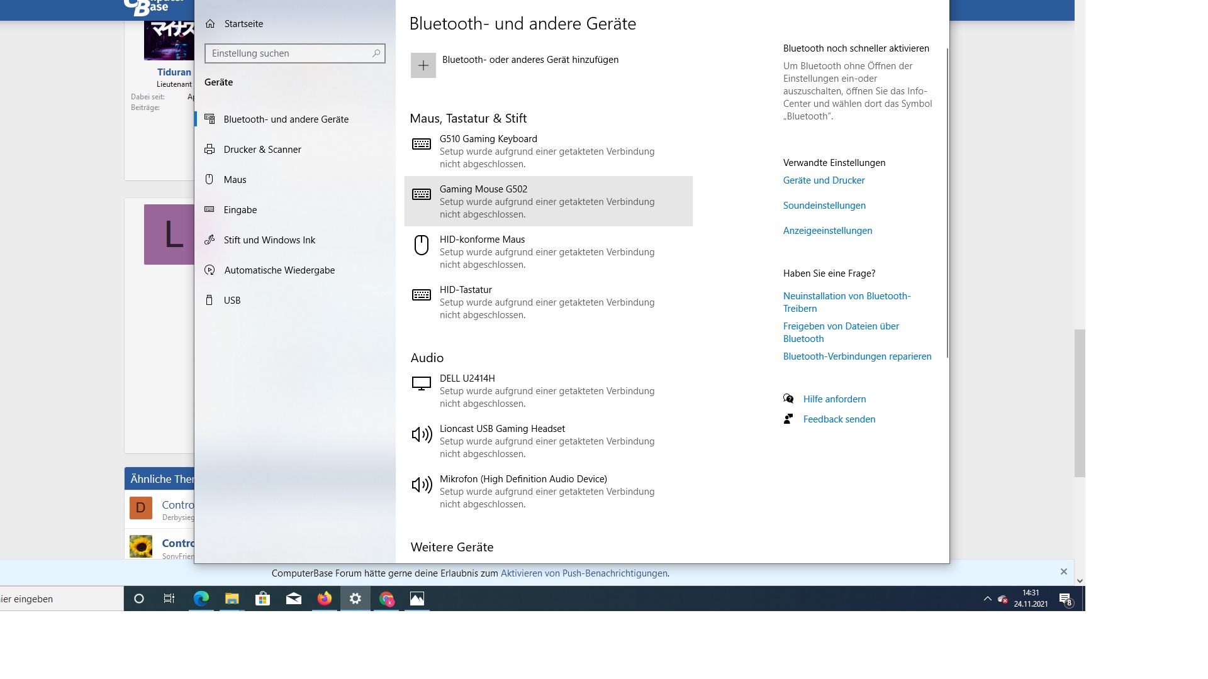
Task: Open Bluetooth-Verbindungen reparieren help link
Action: (857, 356)
